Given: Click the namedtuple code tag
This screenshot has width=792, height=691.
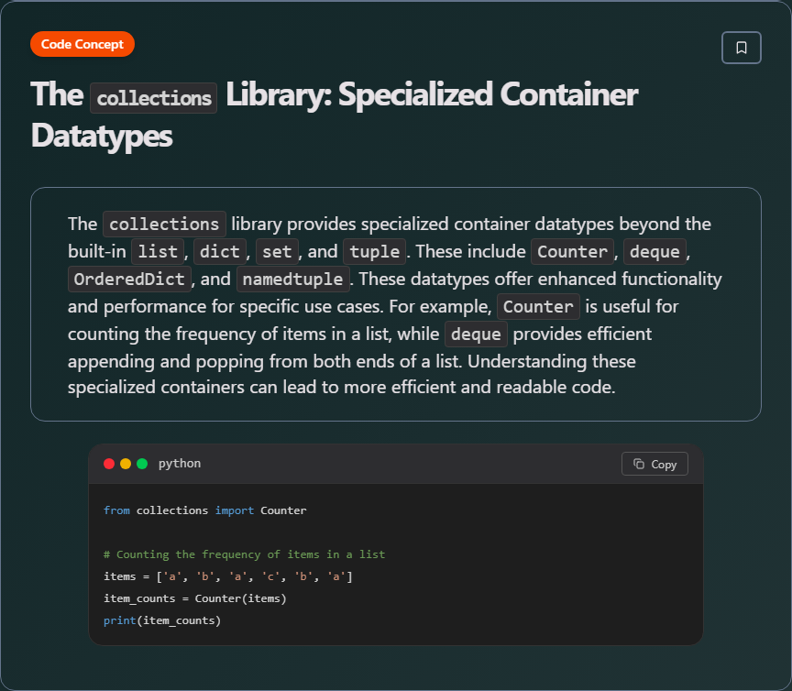Looking at the screenshot, I should point(292,279).
